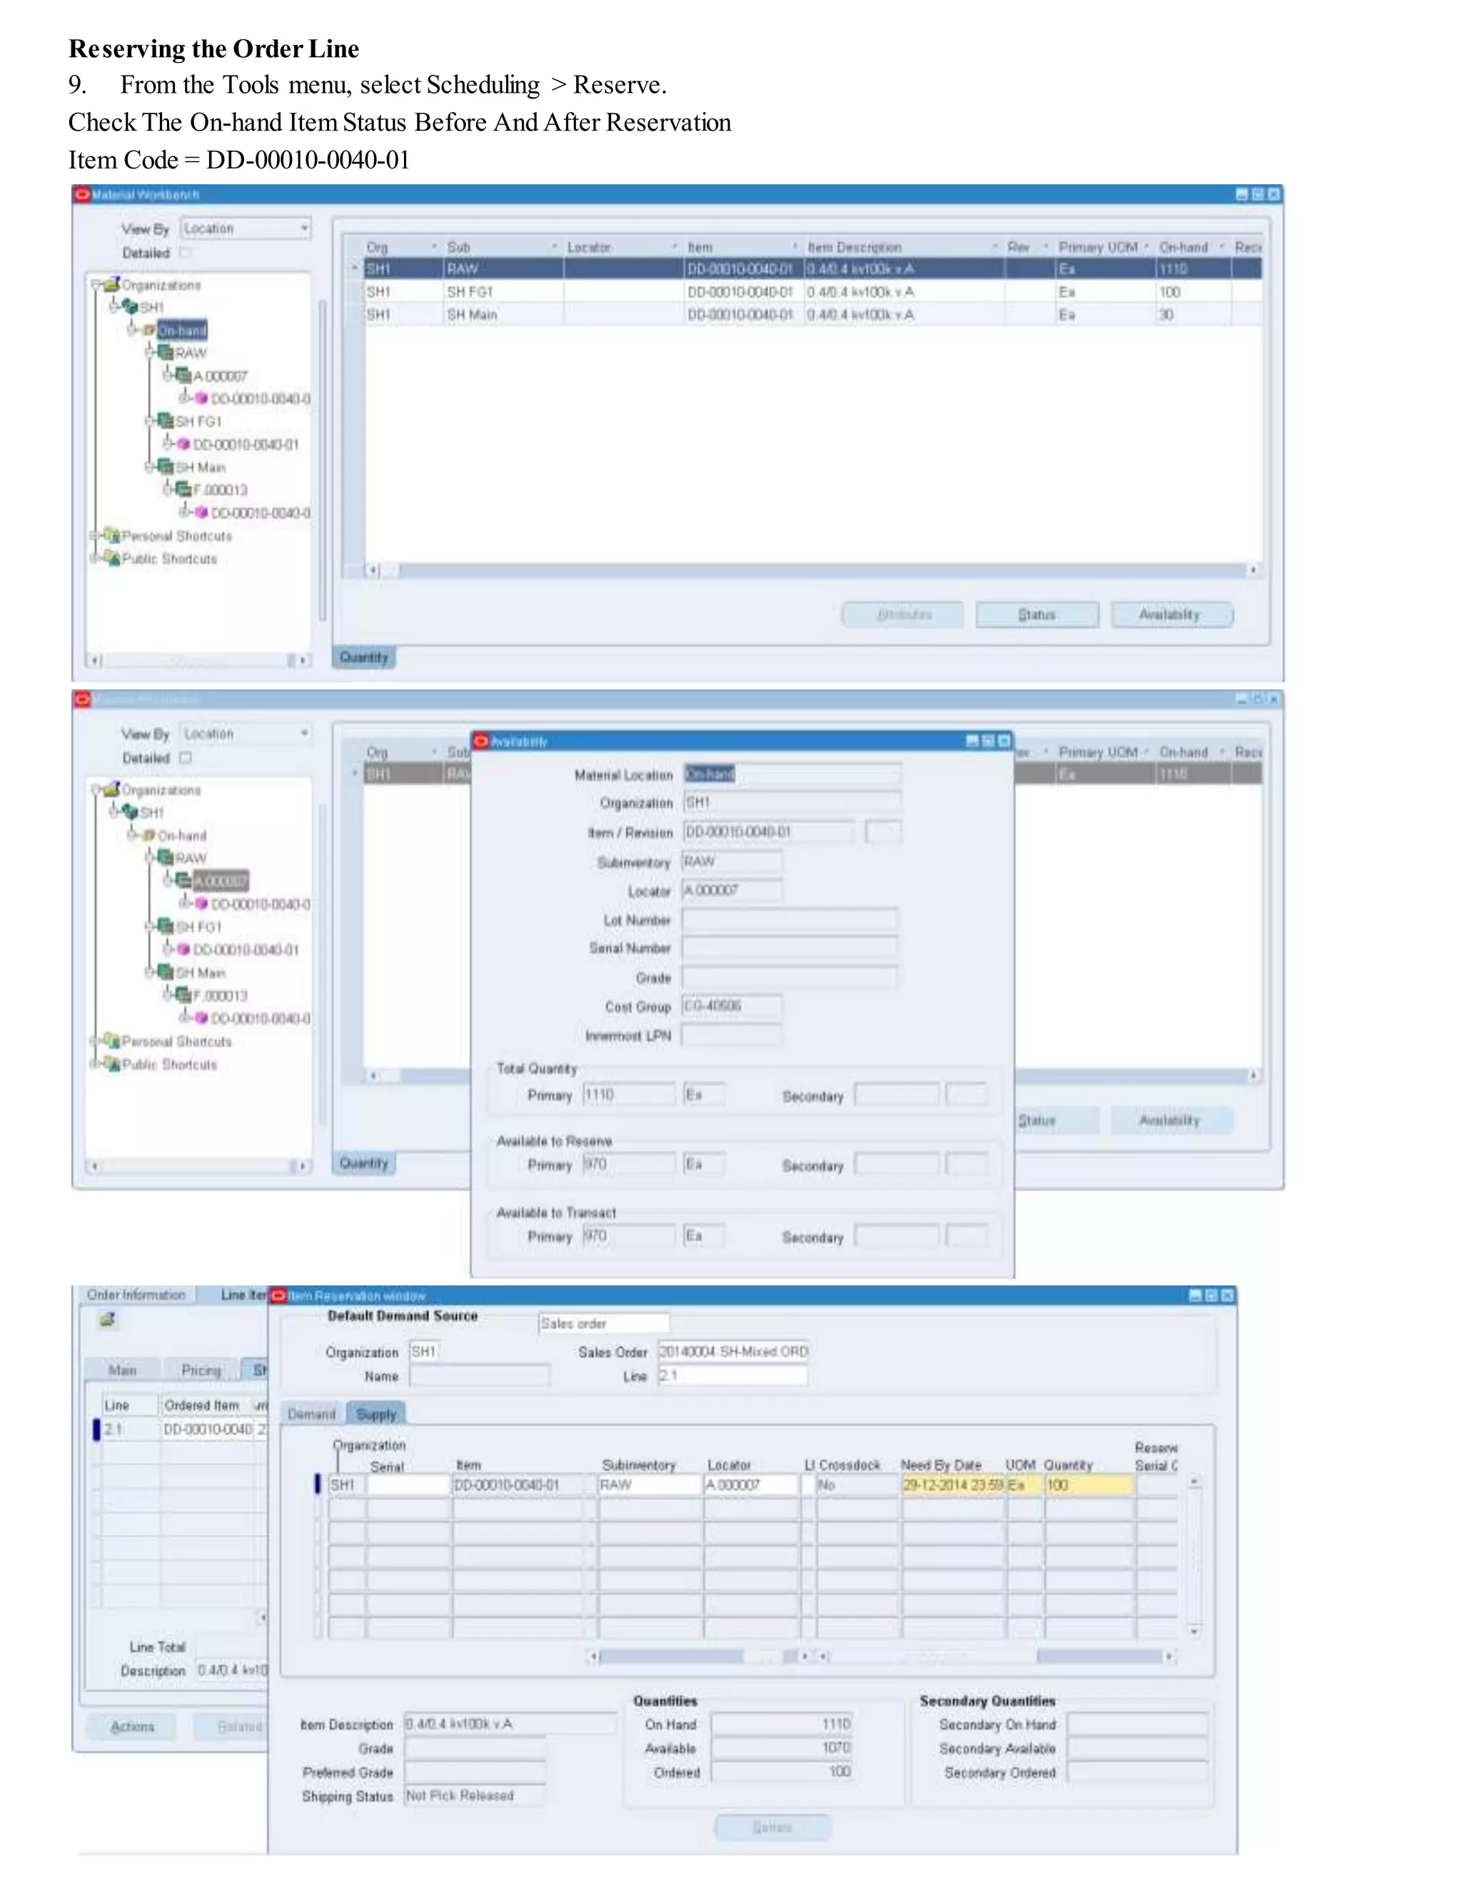Click Availability button in top workbench
Viewport: 1462px width, 1891px height.
1171,614
